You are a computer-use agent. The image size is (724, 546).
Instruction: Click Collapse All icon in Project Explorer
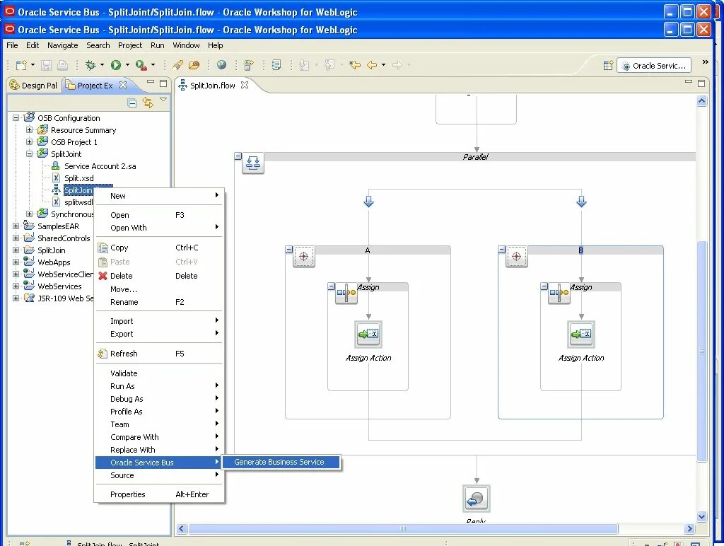132,103
